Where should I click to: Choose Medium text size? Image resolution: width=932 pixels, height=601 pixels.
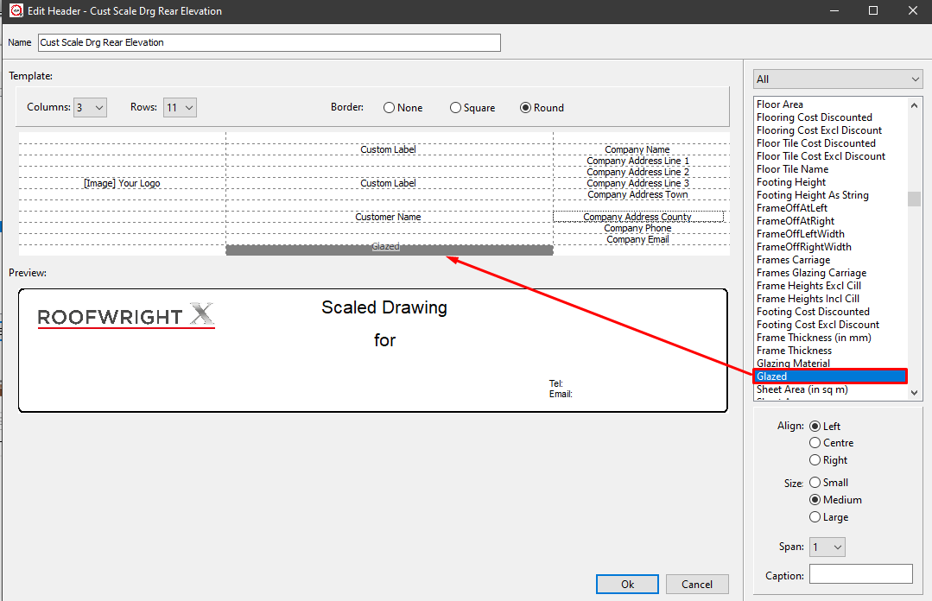coord(836,500)
